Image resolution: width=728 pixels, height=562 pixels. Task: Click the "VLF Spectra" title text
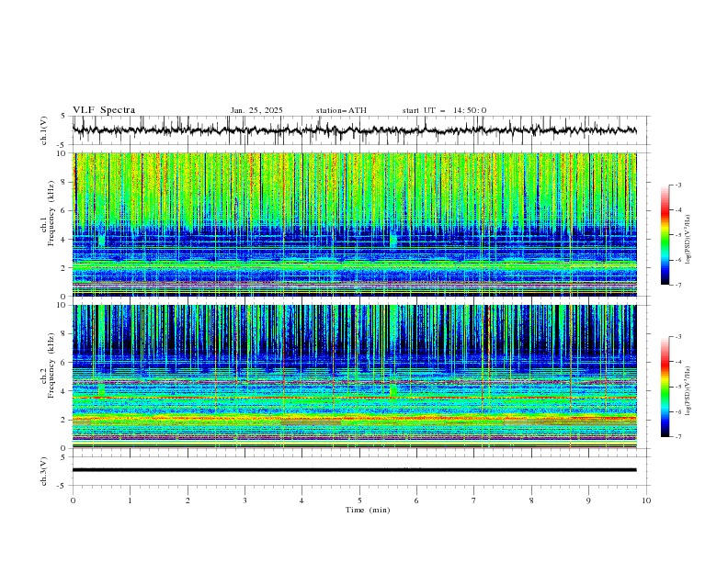[104, 110]
